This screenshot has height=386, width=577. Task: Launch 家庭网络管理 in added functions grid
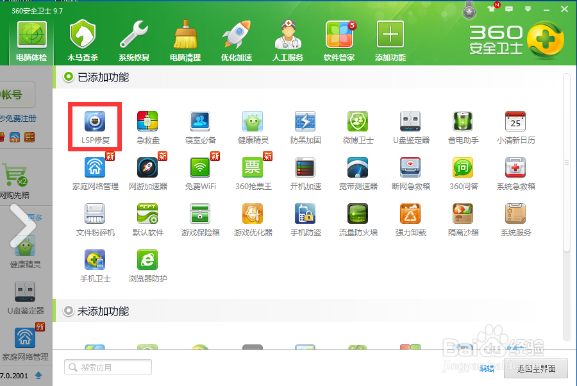click(x=95, y=174)
